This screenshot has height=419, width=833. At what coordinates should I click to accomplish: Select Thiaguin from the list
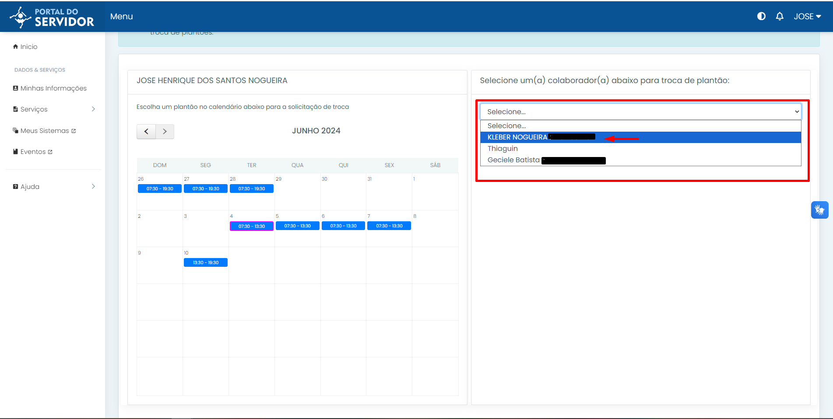(640, 148)
